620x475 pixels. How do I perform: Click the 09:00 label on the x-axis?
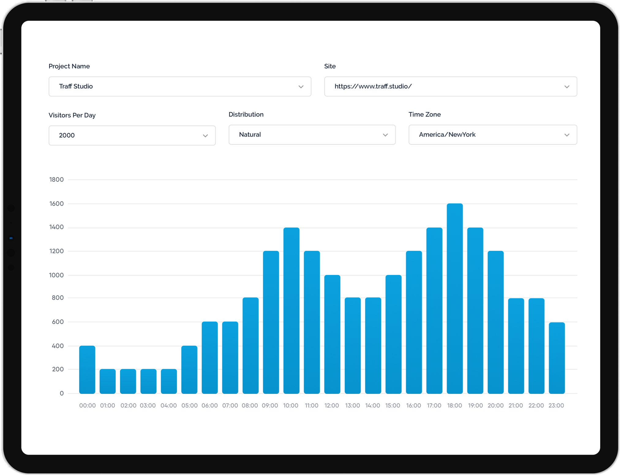coord(270,405)
